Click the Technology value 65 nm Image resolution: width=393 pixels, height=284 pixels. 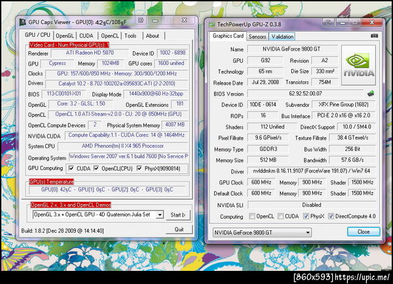(265, 71)
